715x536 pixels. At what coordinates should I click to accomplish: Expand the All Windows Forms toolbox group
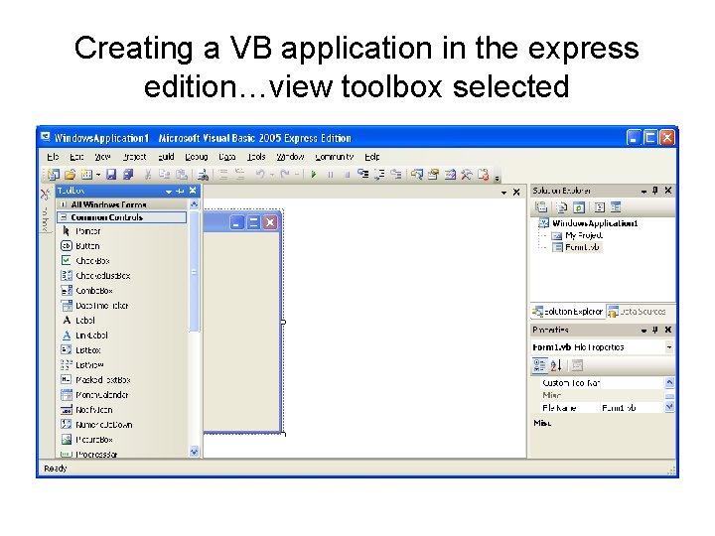(x=64, y=204)
